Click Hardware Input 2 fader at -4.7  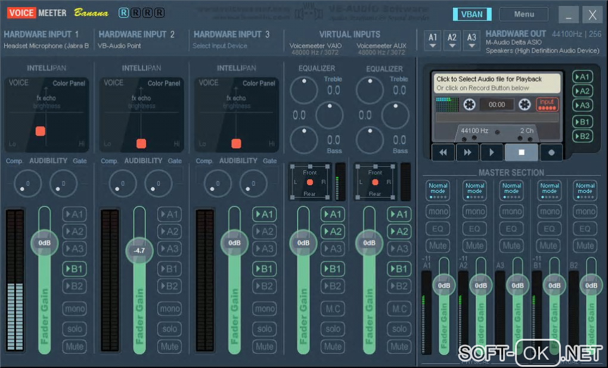coord(139,250)
